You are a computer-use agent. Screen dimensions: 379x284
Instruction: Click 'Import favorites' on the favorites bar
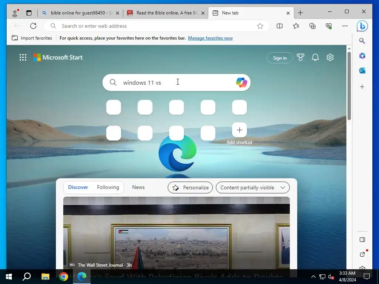coord(32,38)
